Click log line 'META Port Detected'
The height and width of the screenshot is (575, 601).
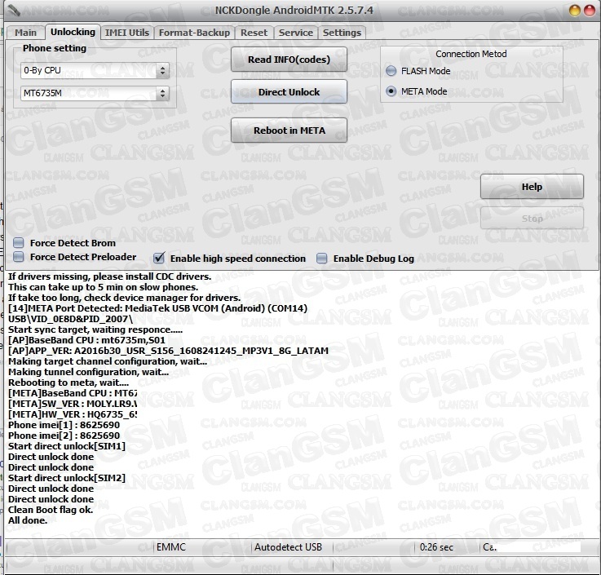157,308
